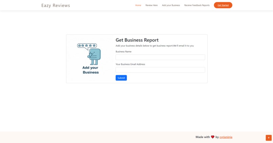Focus the Business Name input field
273x143 pixels.
[x=160, y=57]
